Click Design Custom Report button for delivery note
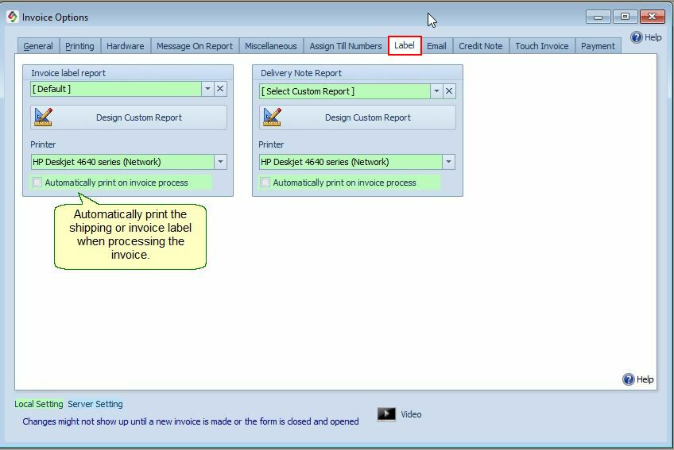This screenshot has height=450, width=674. click(x=357, y=117)
